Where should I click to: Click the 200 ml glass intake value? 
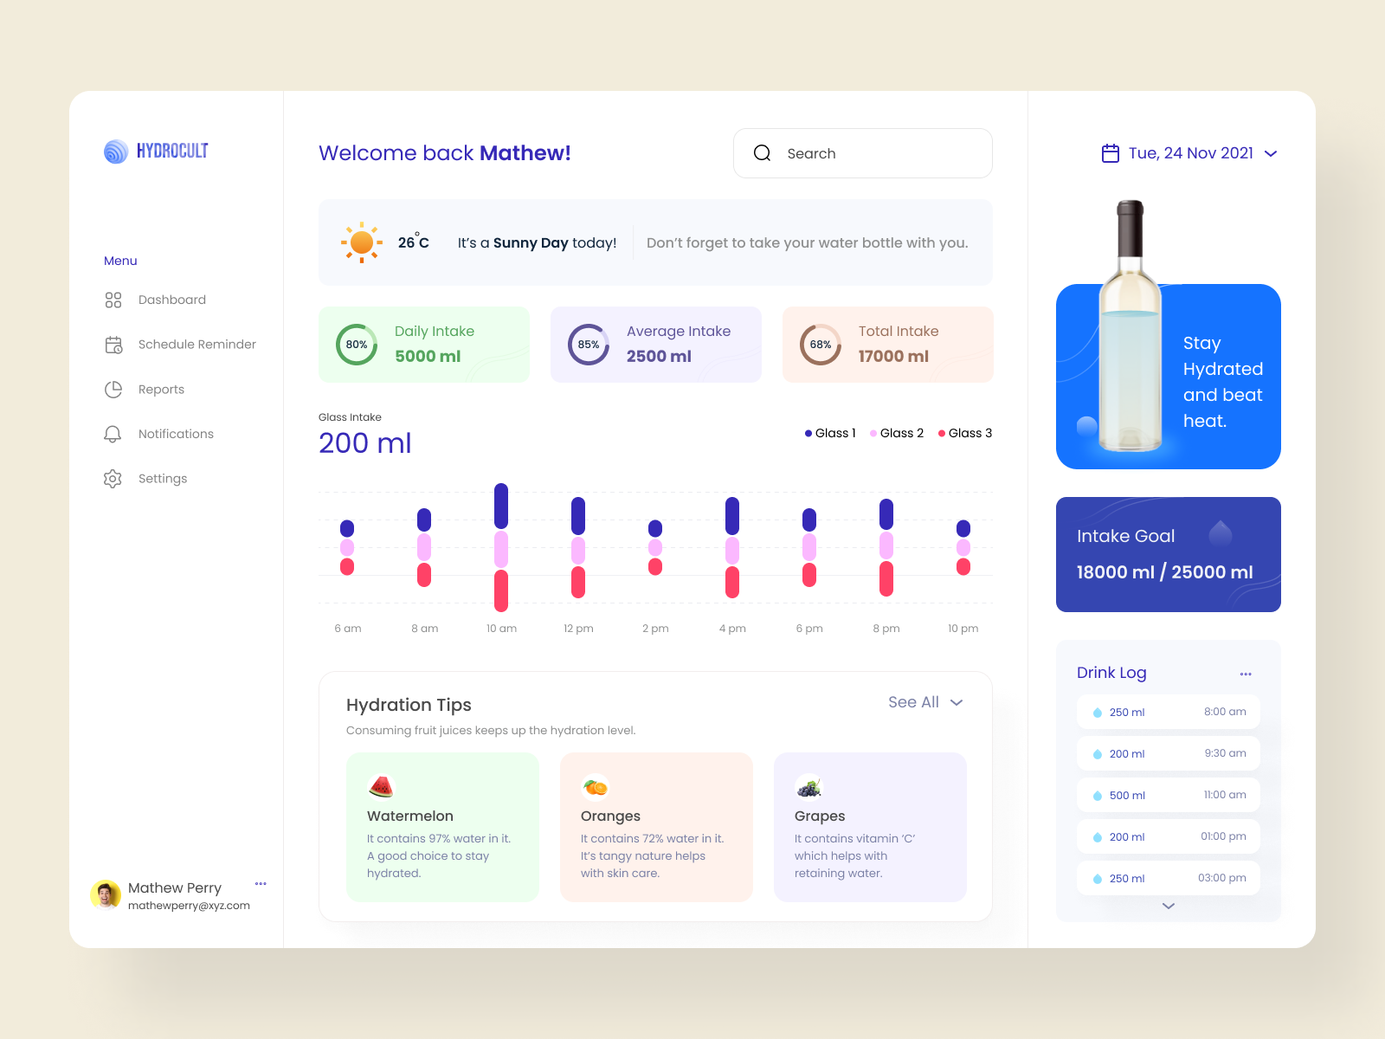coord(365,443)
